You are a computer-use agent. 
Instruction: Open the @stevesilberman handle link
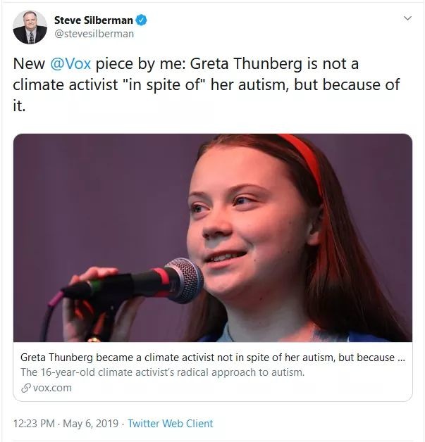click(x=94, y=33)
